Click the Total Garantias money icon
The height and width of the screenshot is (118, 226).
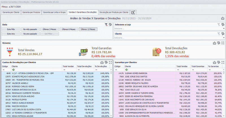[83, 52]
